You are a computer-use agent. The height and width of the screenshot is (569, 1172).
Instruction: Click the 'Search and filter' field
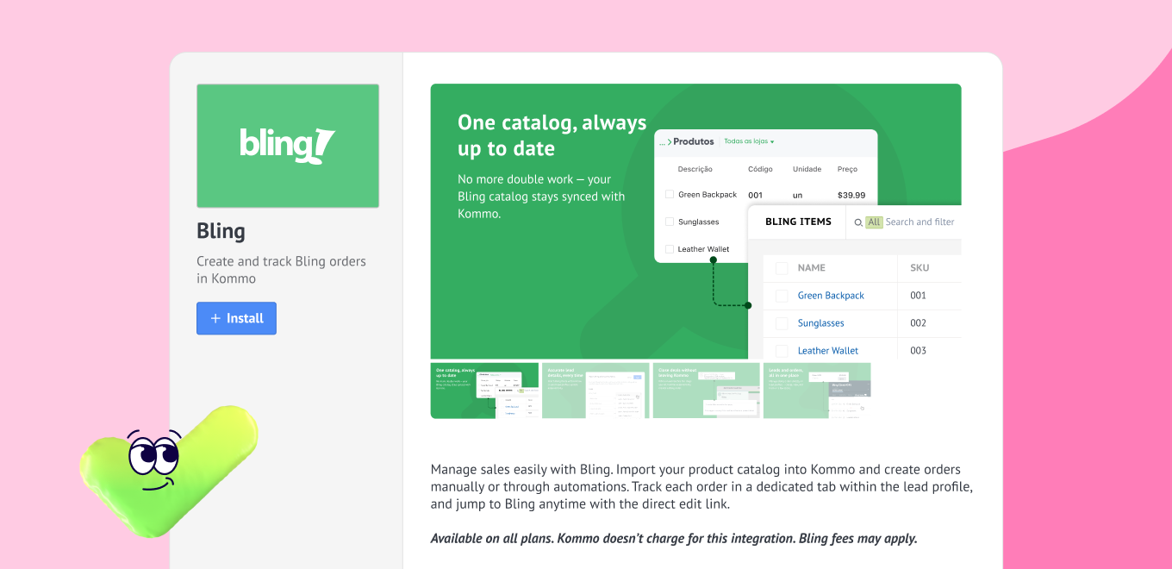point(920,222)
